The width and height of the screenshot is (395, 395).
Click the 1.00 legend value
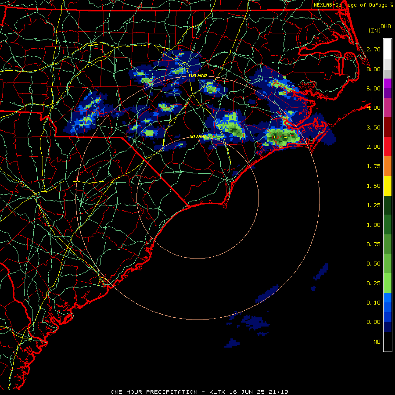(x=373, y=225)
